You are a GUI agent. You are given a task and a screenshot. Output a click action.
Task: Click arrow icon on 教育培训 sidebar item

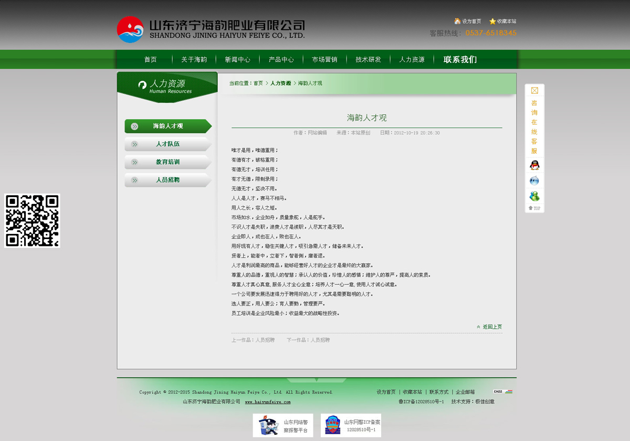[x=134, y=162]
